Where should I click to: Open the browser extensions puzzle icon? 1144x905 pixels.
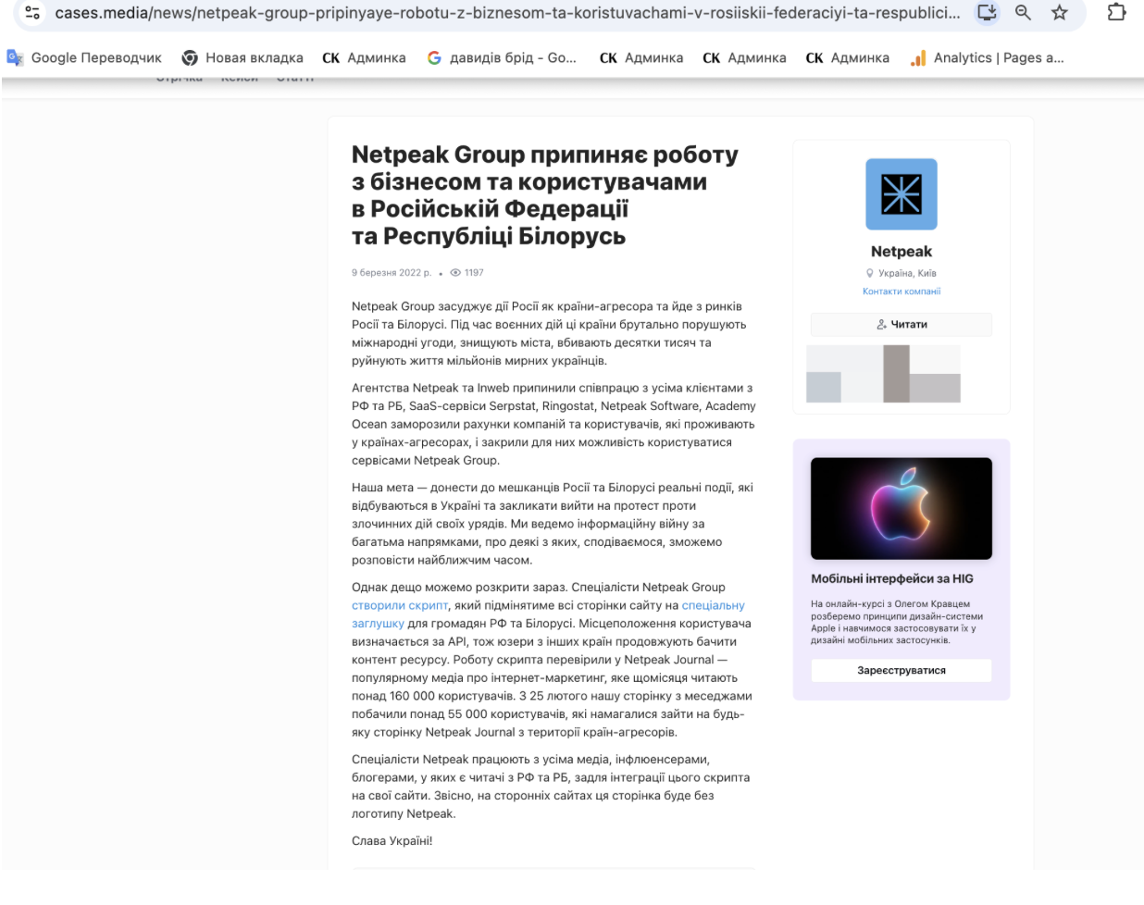1117,13
